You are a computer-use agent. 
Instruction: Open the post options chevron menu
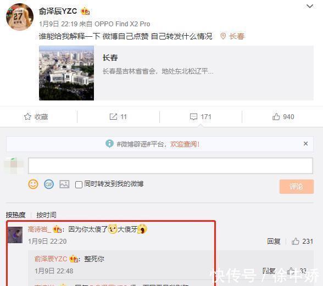(310, 7)
